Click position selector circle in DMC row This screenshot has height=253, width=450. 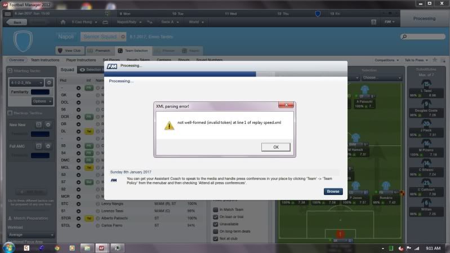pos(78,160)
